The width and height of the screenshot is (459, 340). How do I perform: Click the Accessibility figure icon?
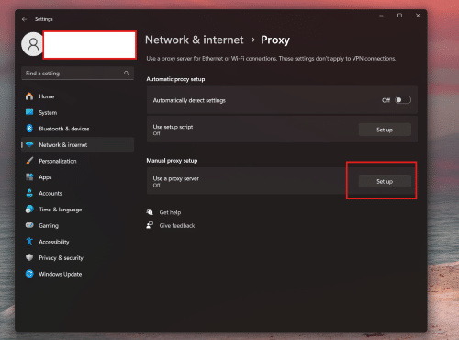point(29,242)
